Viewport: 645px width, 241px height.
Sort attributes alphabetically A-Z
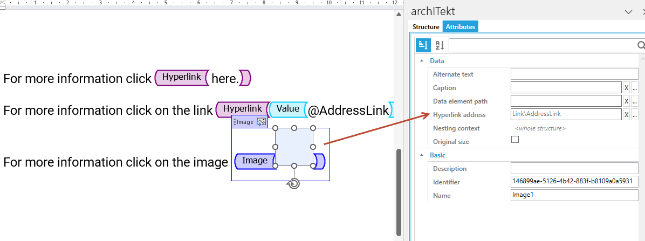pyautogui.click(x=440, y=45)
